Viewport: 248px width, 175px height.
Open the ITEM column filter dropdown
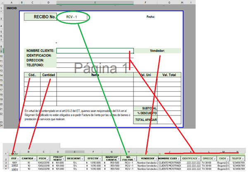(x=19, y=159)
